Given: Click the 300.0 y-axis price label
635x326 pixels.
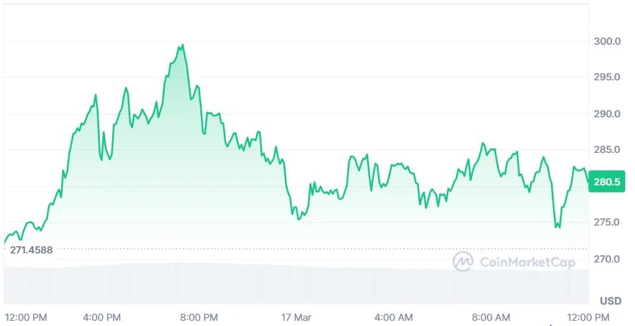Looking at the screenshot, I should click(607, 41).
